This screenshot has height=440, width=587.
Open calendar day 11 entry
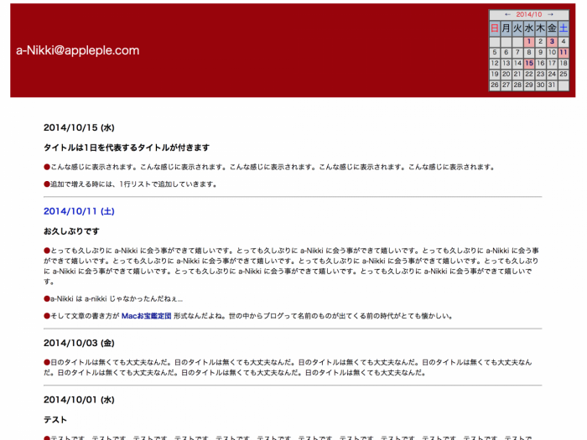[564, 52]
